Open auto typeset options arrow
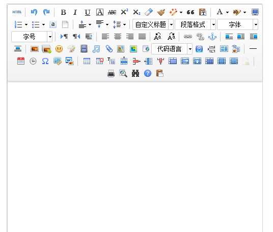 coord(181,12)
